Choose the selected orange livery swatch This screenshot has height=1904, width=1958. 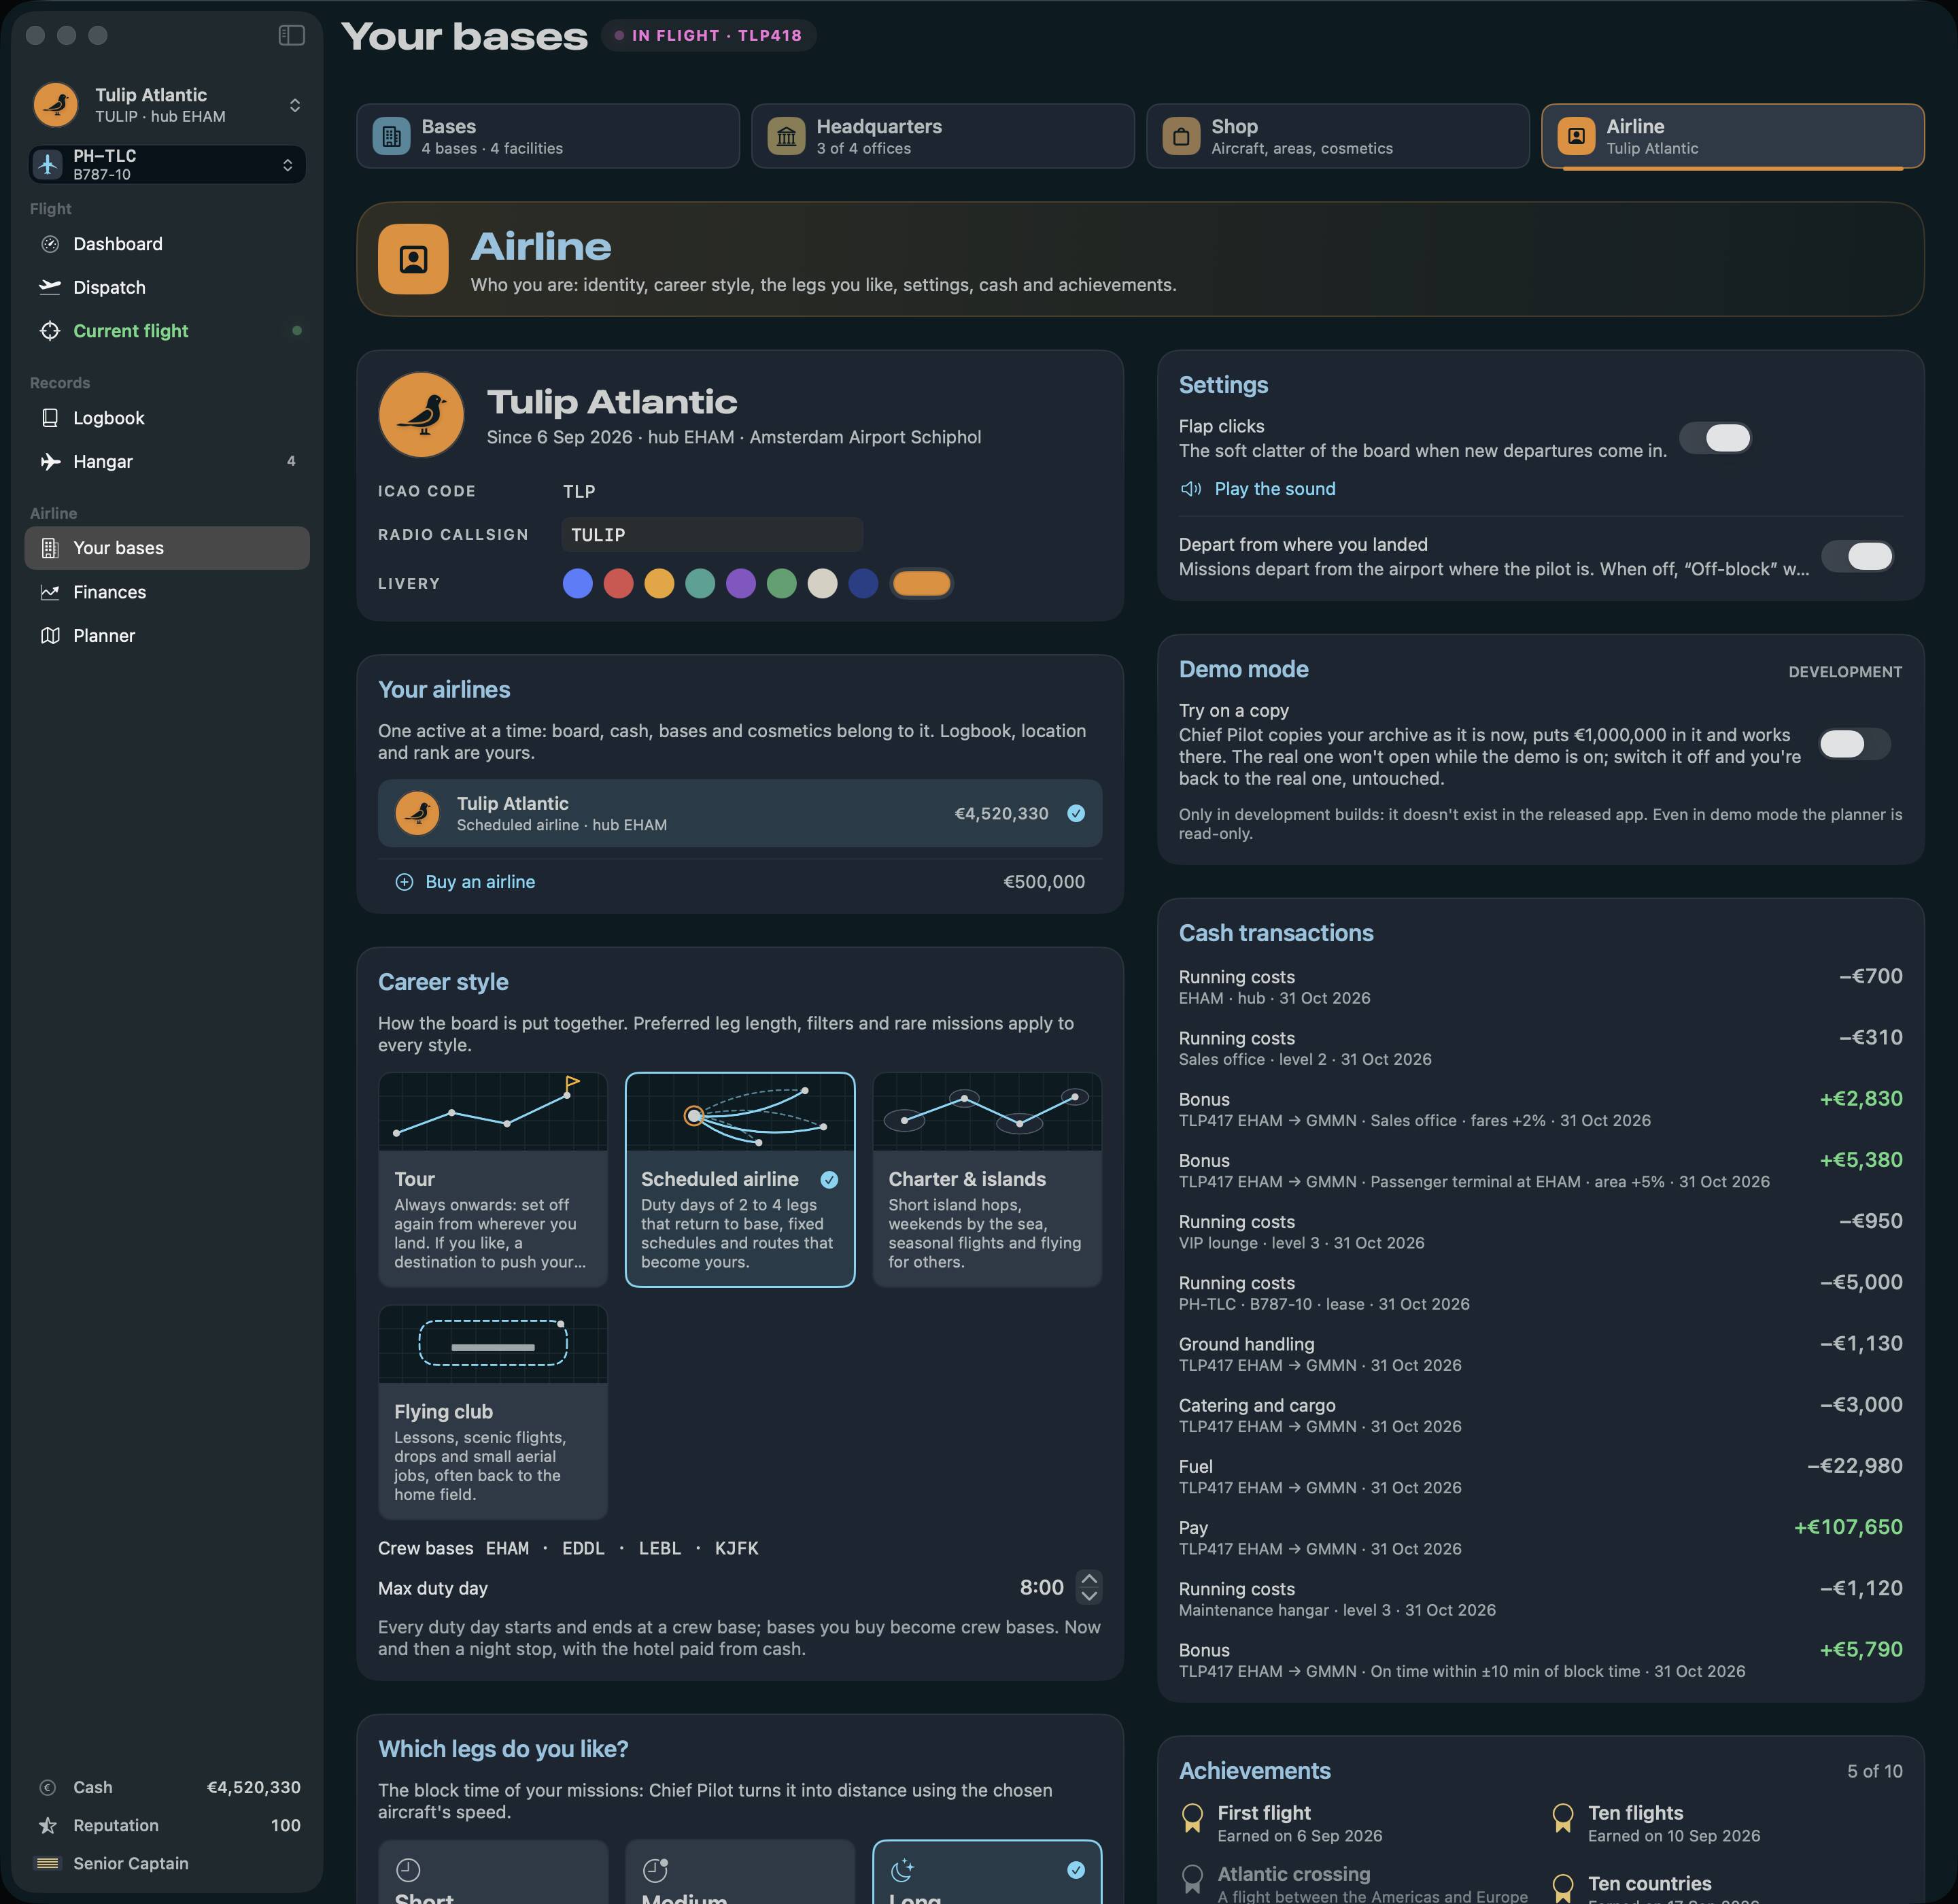pyautogui.click(x=921, y=583)
